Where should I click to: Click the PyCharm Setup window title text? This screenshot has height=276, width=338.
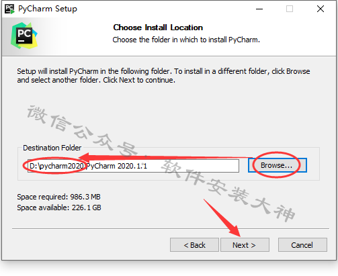tap(48, 9)
